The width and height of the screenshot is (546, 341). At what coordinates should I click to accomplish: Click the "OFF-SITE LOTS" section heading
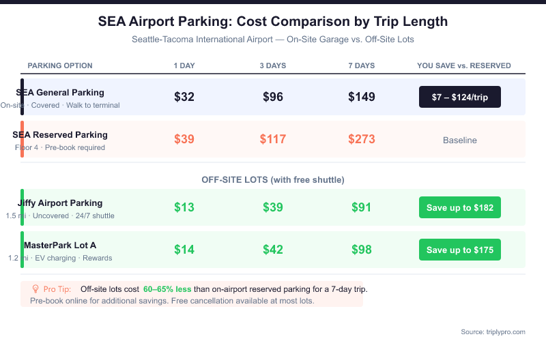[x=272, y=179]
